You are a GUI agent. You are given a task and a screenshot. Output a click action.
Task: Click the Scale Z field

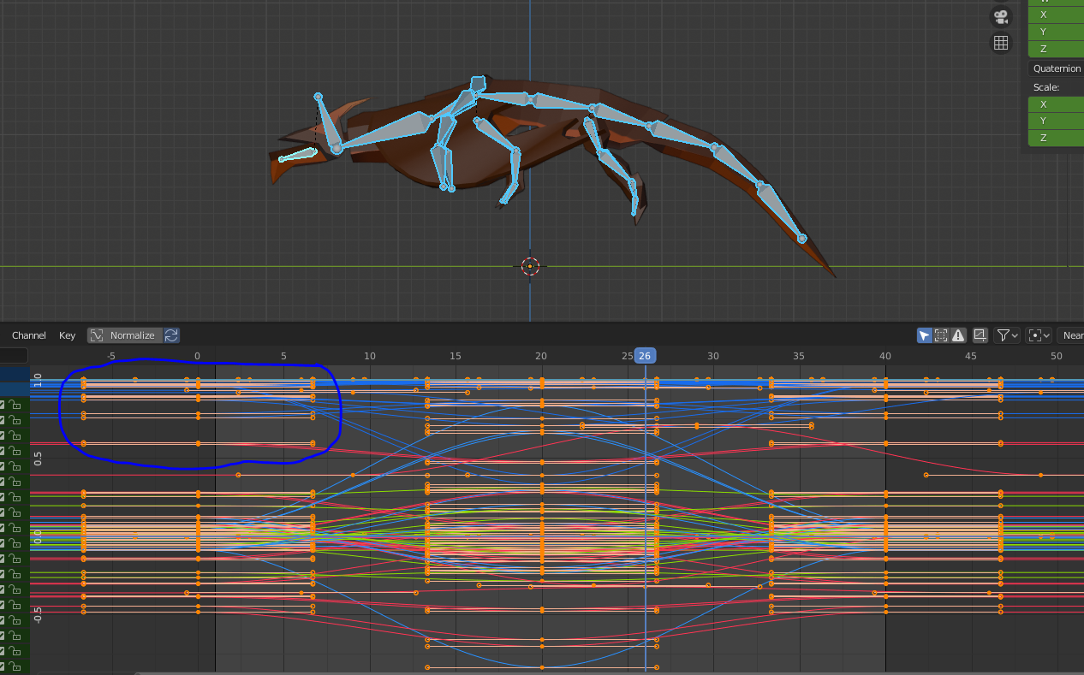pos(1057,138)
